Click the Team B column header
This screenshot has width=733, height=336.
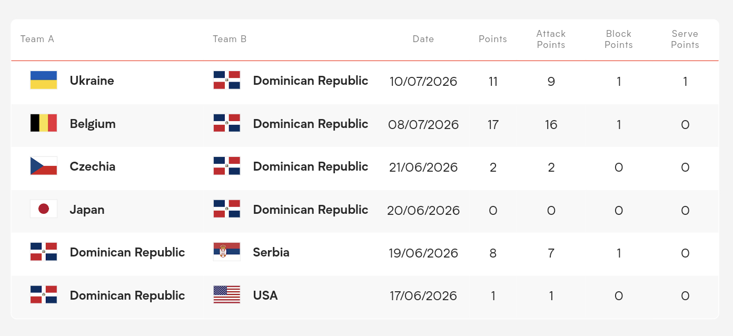230,39
